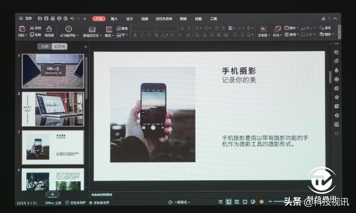Open the 图片 picture dropdown

pyautogui.click(x=291, y=28)
